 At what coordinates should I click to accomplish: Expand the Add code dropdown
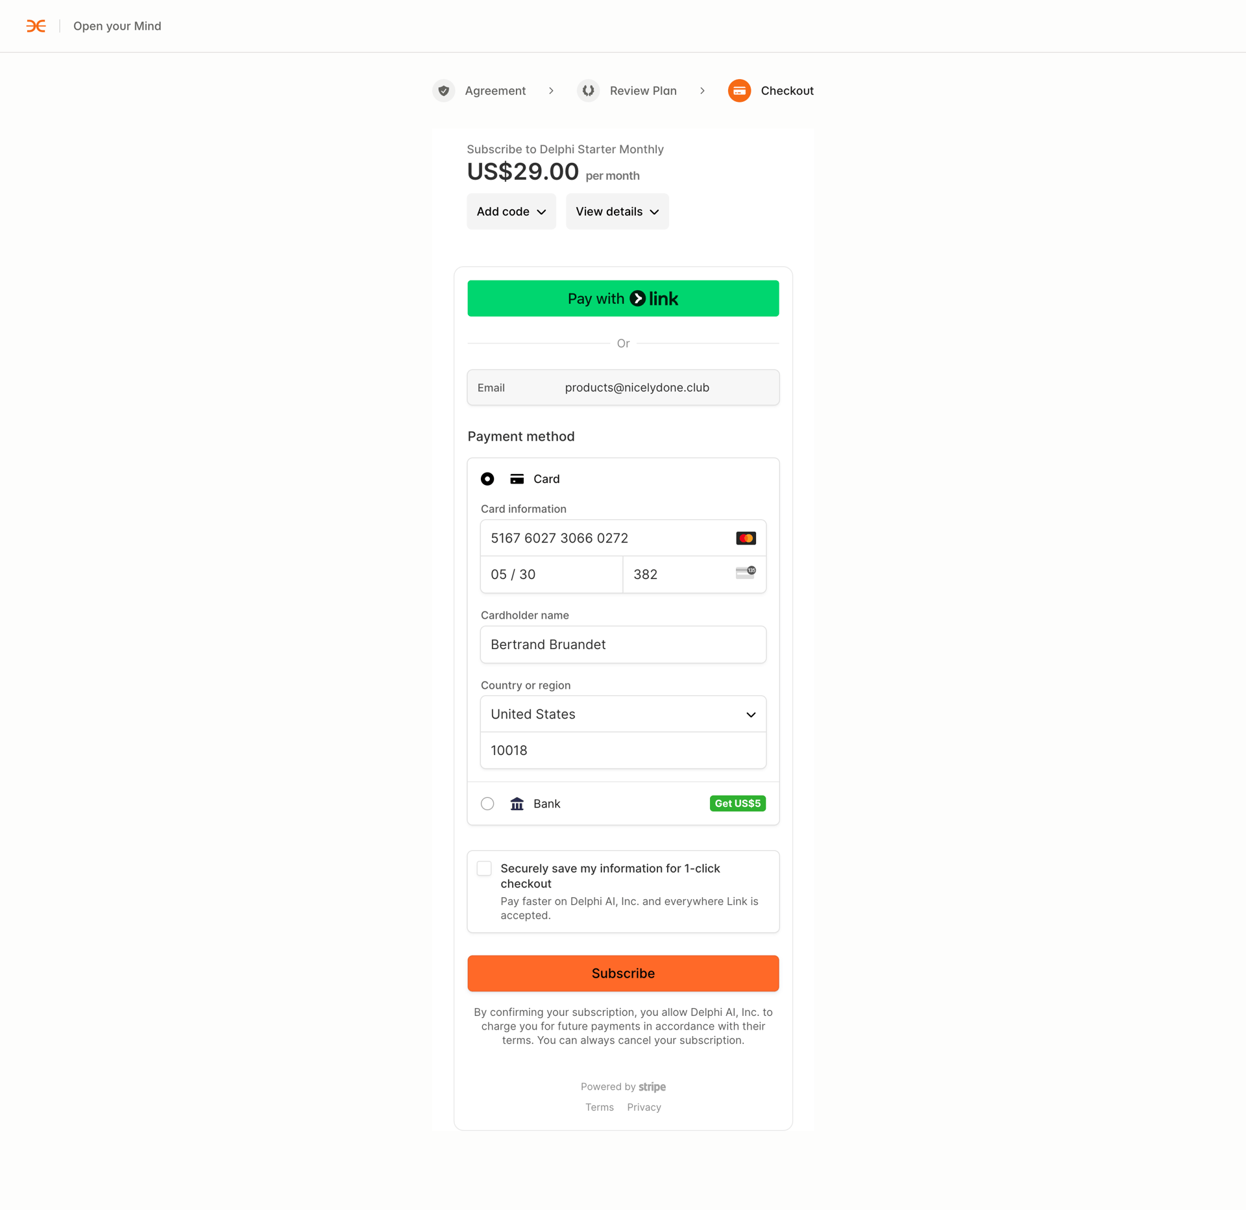click(511, 211)
